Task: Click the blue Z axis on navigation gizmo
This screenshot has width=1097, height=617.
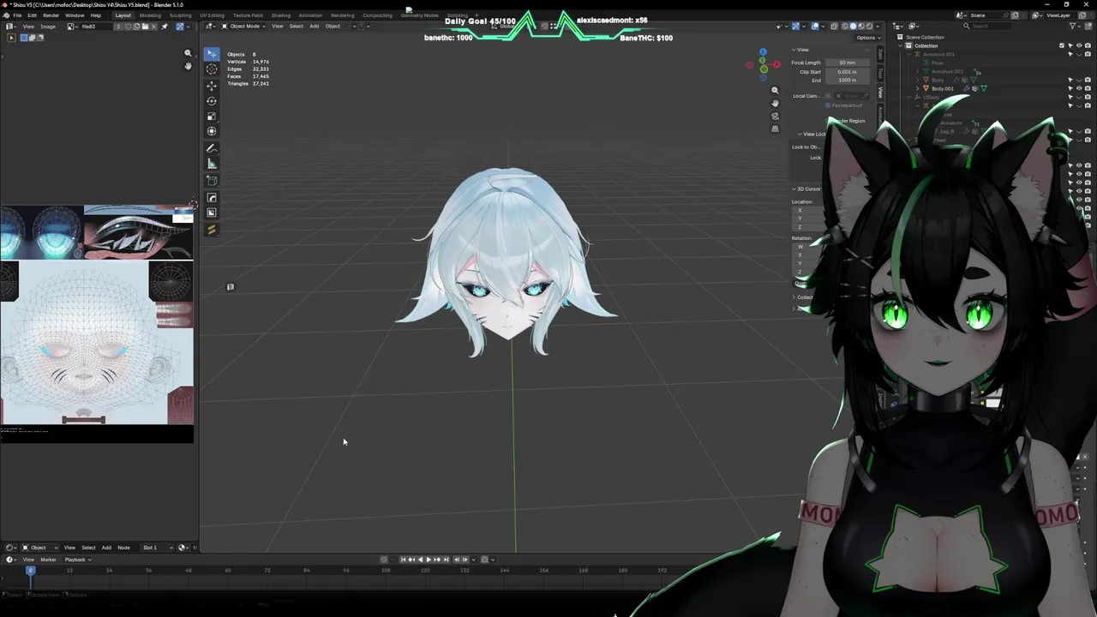Action: tap(763, 52)
